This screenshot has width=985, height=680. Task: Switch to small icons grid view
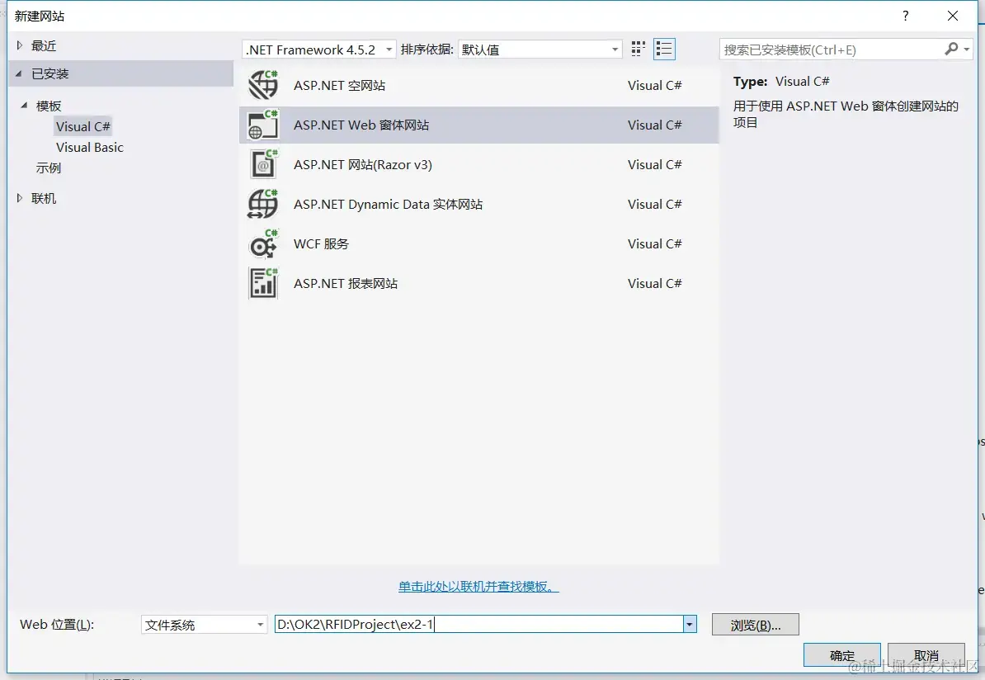point(639,49)
